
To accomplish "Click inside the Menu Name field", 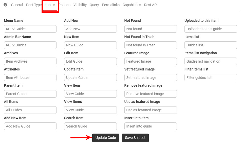I will pos(30,29).
